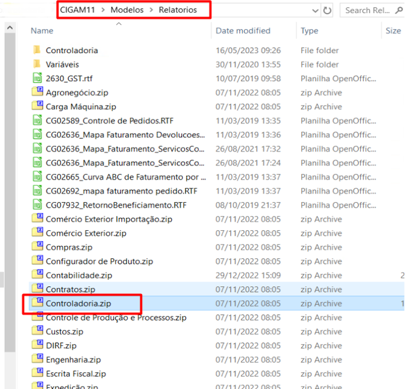Screen dimensions: 405x389
Task: Click the date 08/10/2019 21:37
Action: point(248,205)
